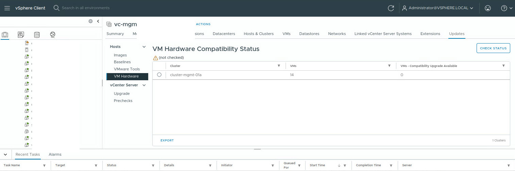Filter the Cluster column
Viewport: 515px width, 171px height.
tap(279, 66)
